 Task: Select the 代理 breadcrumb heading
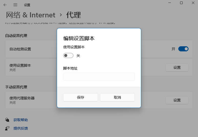pyautogui.click(x=74, y=15)
